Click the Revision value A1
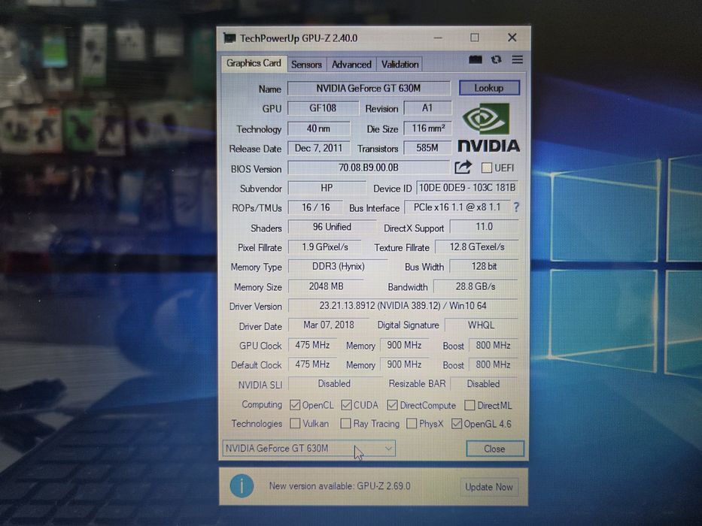This screenshot has height=526, width=702. click(427, 107)
